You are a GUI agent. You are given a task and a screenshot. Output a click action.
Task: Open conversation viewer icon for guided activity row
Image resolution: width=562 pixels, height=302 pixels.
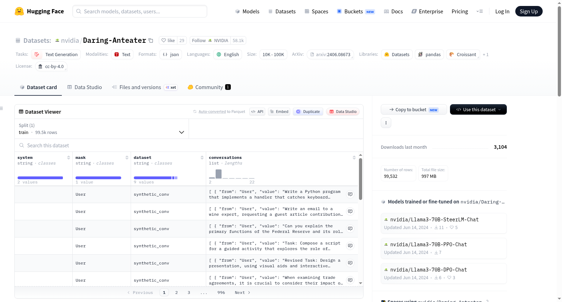(350, 246)
